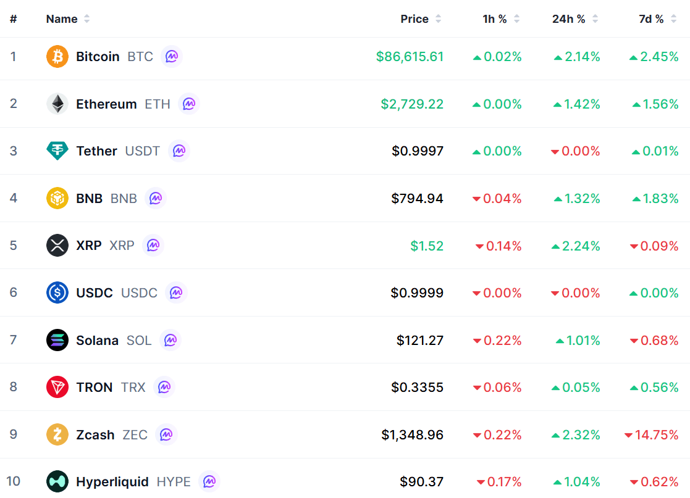Click the XRP coin logo
This screenshot has height=498, width=690.
57,245
